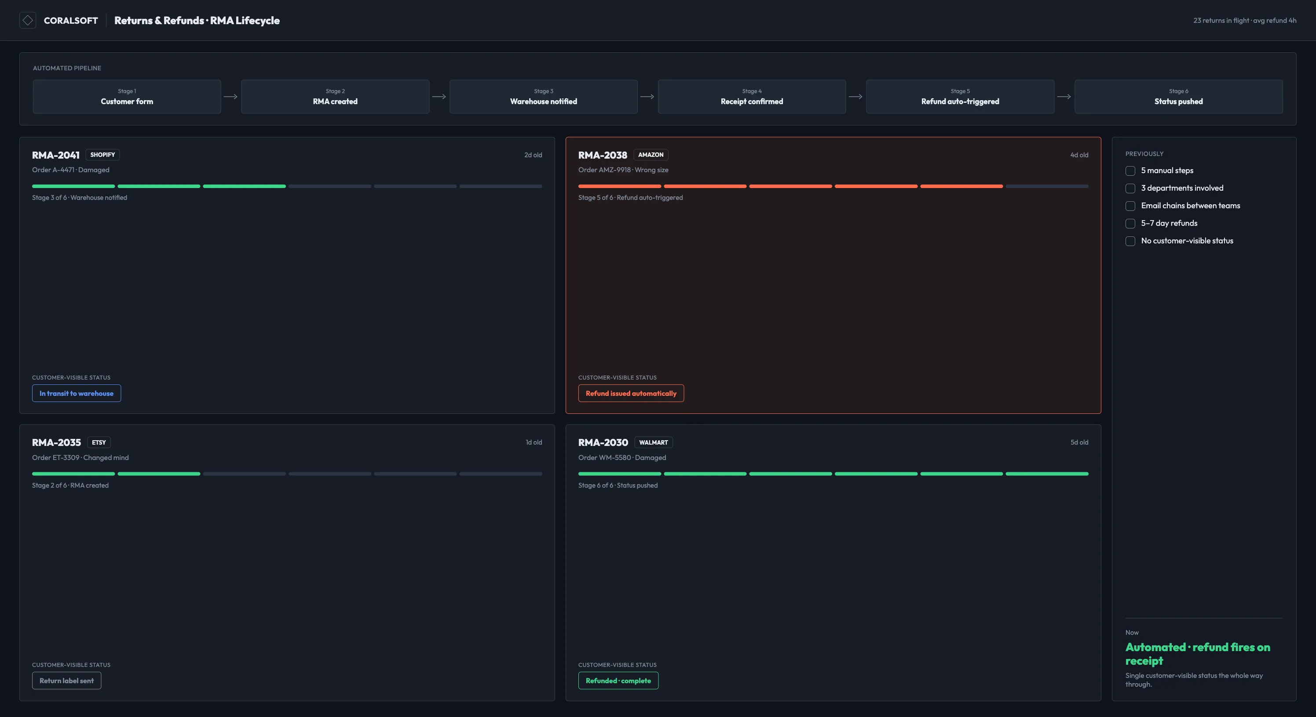Click arrow between Receipt confirmed and Refund auto-triggered

[855, 97]
